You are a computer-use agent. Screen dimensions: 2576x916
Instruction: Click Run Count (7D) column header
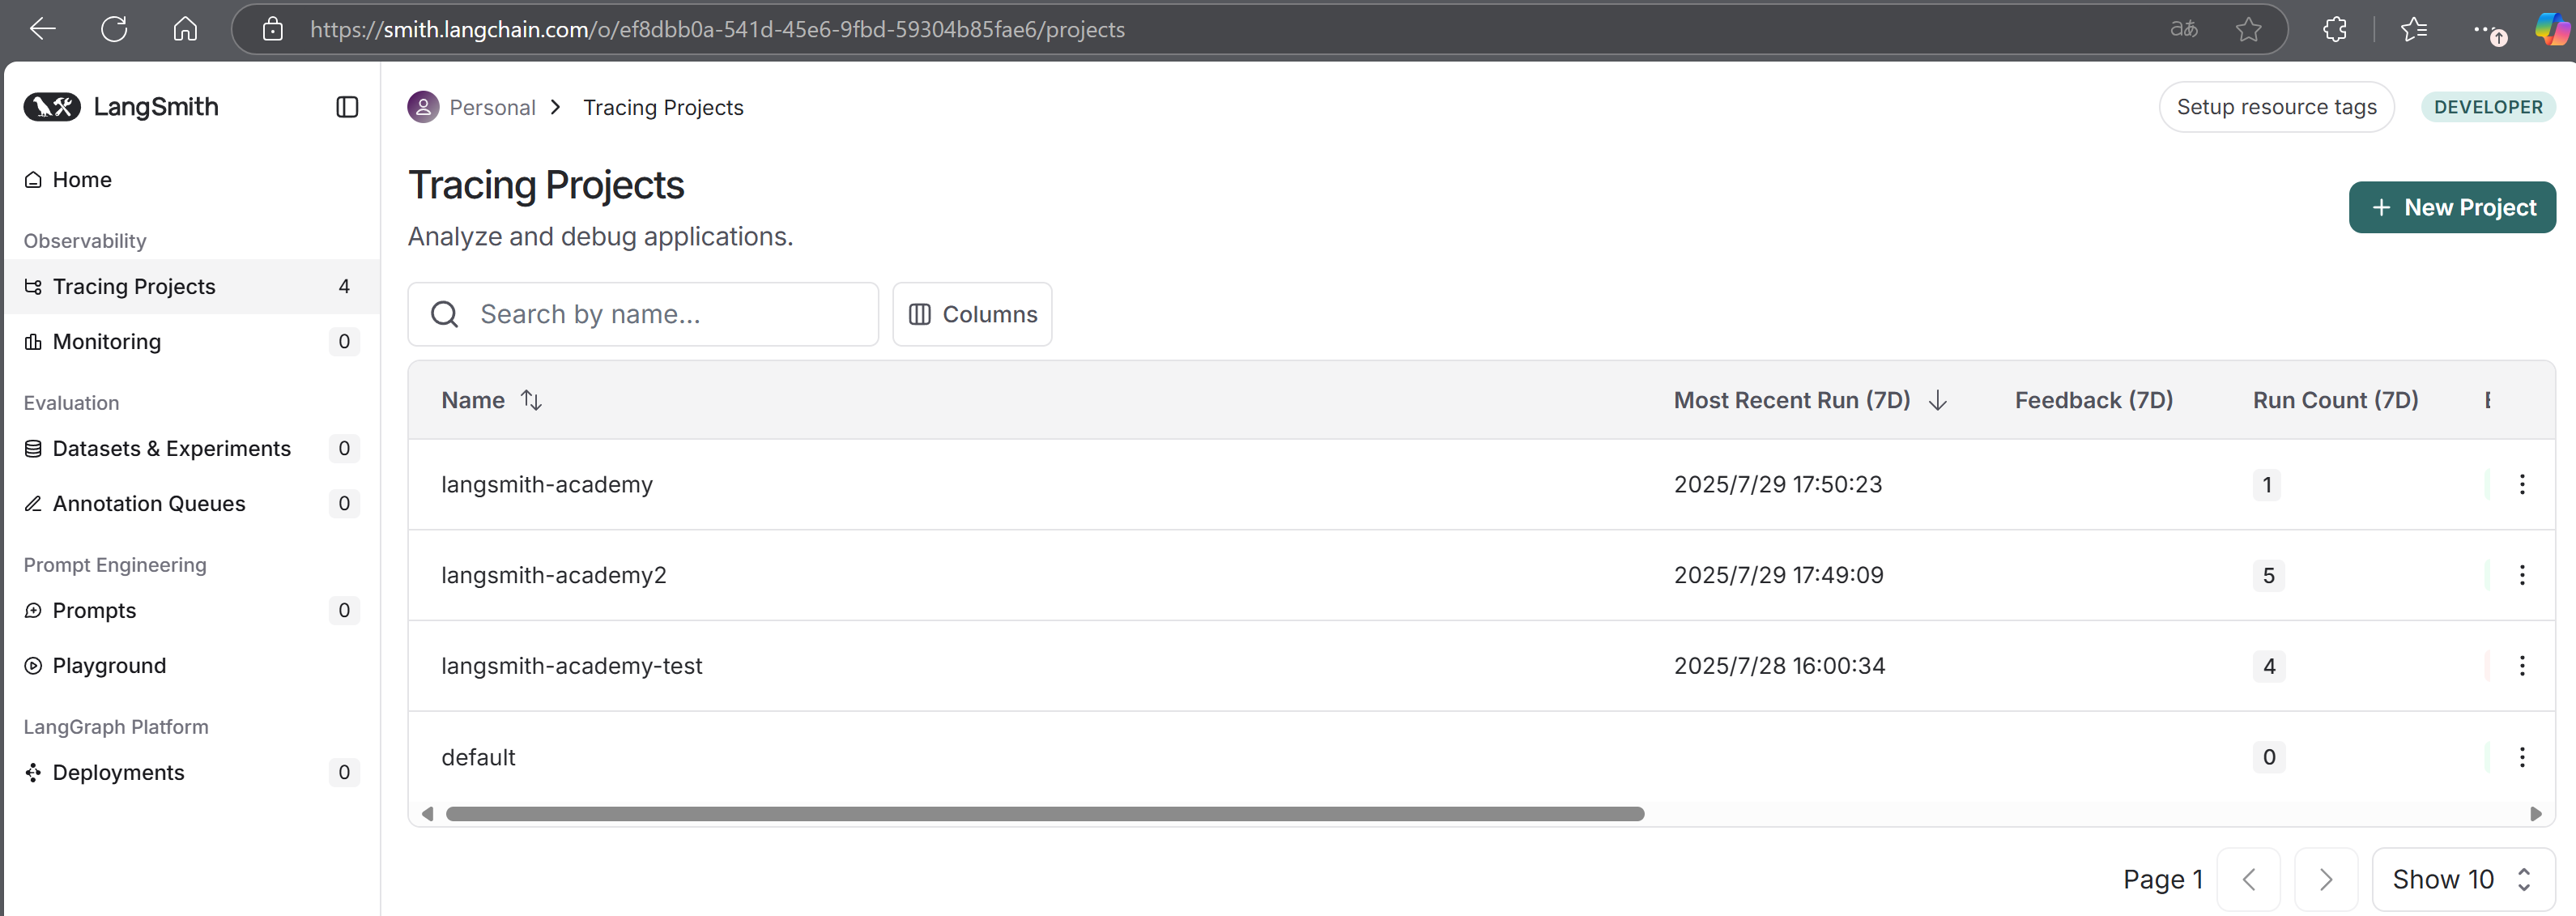(x=2335, y=400)
